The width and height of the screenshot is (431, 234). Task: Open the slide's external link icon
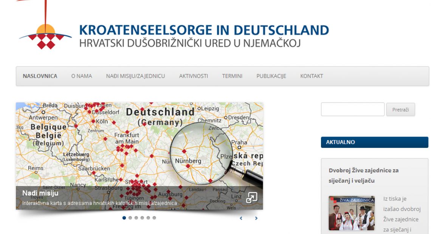(x=252, y=197)
